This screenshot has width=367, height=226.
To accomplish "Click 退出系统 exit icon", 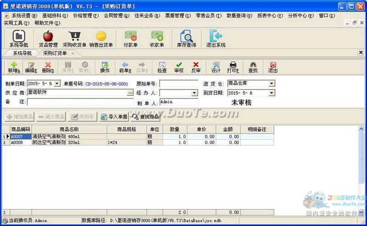I will 216,38.
